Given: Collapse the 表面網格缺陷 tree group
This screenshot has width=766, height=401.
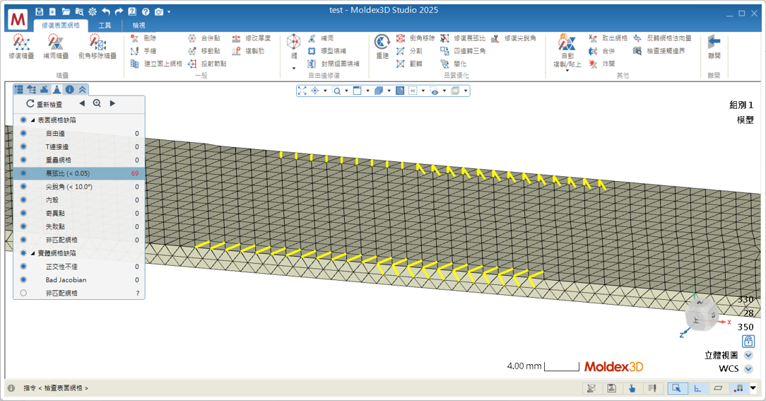Looking at the screenshot, I should coord(33,120).
